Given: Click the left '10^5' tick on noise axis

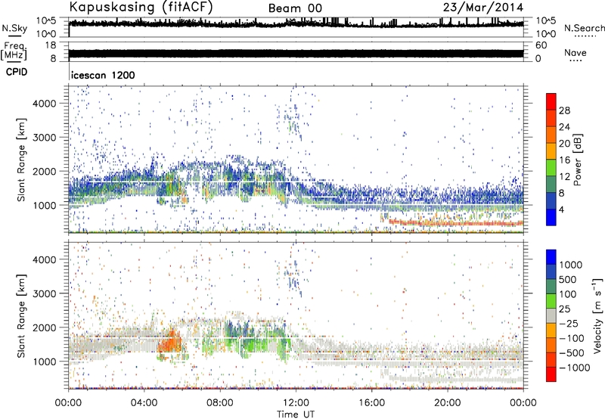Looking at the screenshot, I should pyautogui.click(x=46, y=21).
